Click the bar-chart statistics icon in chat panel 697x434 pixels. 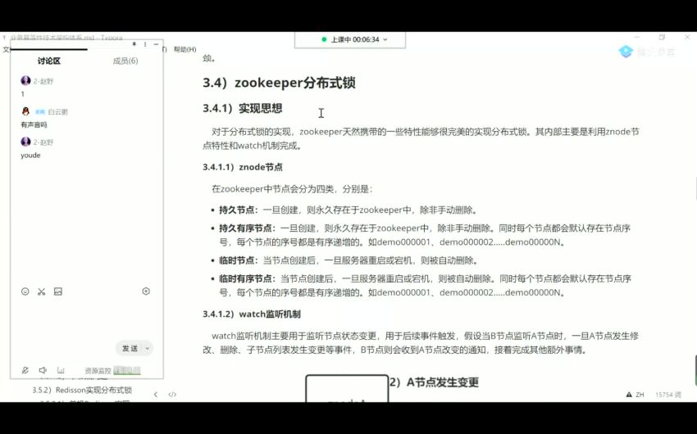[x=61, y=370]
